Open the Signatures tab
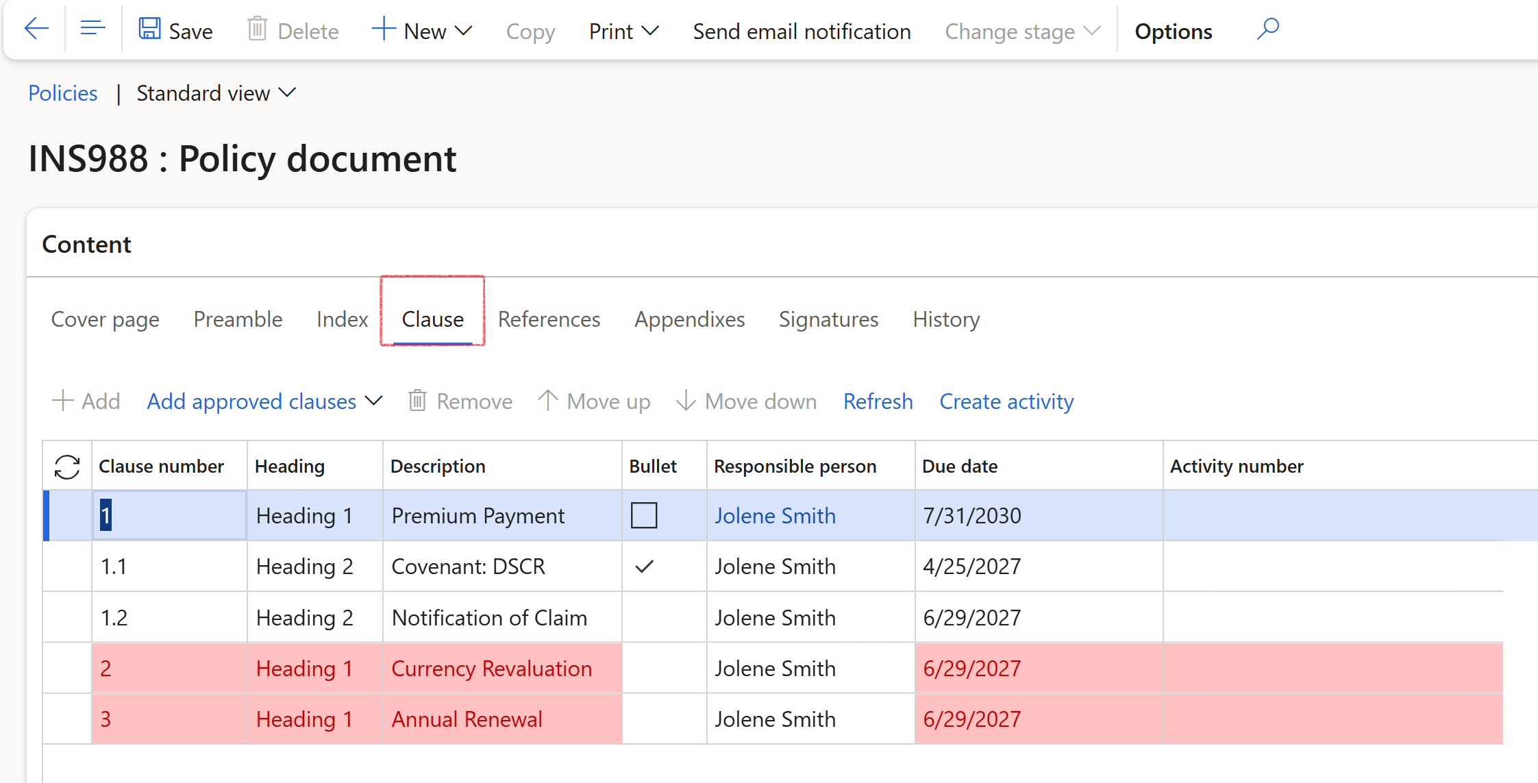Screen dimensions: 1538x783 [828, 319]
